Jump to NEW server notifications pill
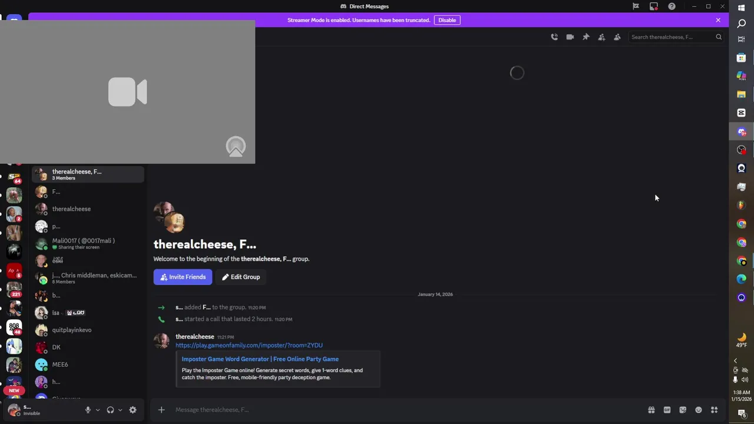The image size is (754, 424). point(14,390)
